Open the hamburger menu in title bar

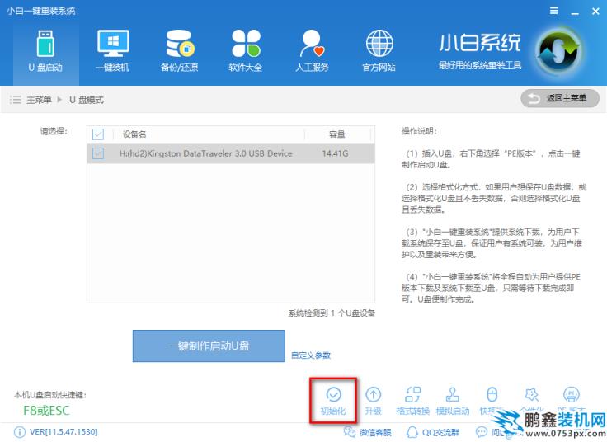click(x=554, y=11)
